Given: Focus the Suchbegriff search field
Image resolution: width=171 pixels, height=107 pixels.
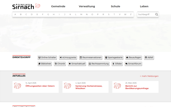Looking at the screenshot, I should (x=146, y=15).
